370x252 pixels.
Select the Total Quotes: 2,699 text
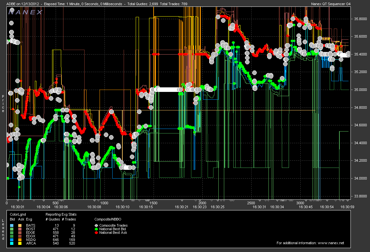pos(143,4)
